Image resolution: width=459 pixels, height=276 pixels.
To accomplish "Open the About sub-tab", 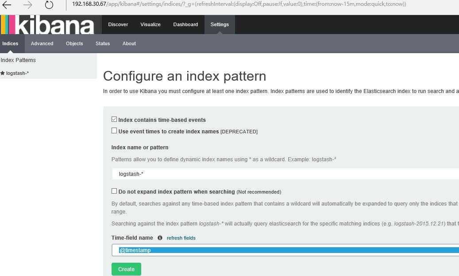I will 129,43.
